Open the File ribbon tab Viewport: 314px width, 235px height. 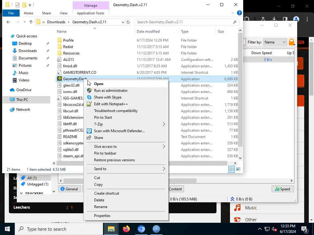pyautogui.click(x=11, y=13)
